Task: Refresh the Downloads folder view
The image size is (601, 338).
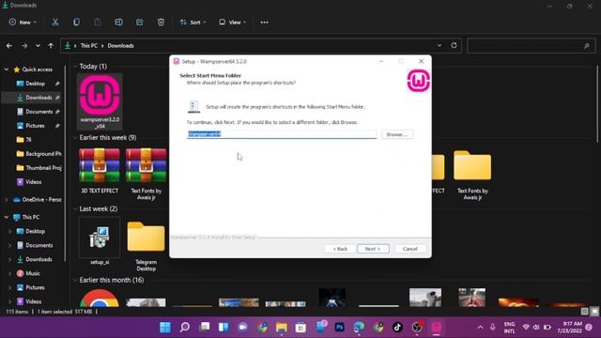Action: coord(454,45)
